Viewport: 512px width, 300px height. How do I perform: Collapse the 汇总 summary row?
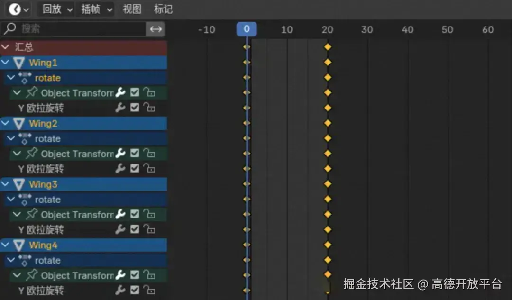coord(6,47)
